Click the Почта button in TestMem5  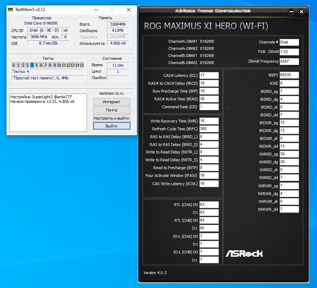tap(112, 110)
